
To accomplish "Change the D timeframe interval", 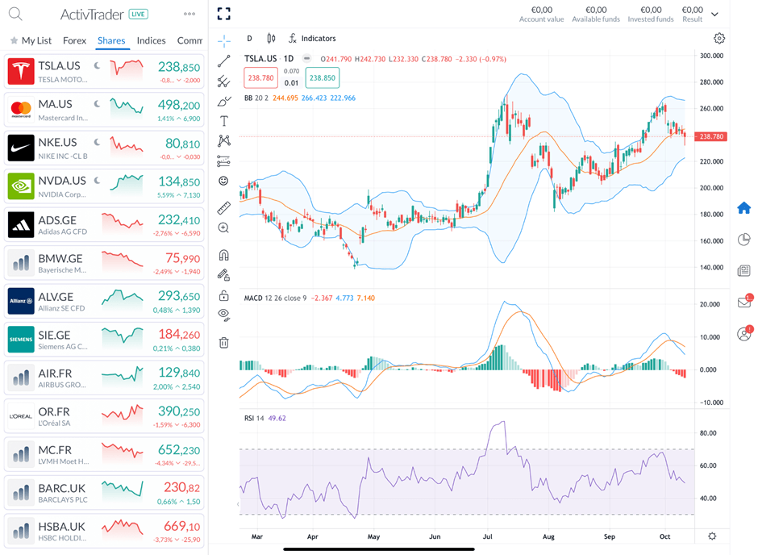I will coord(249,38).
